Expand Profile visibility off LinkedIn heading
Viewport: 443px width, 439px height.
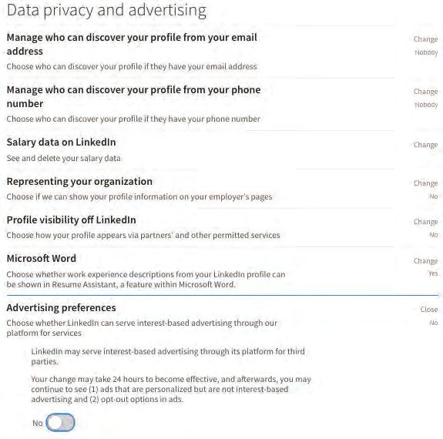pos(71,219)
